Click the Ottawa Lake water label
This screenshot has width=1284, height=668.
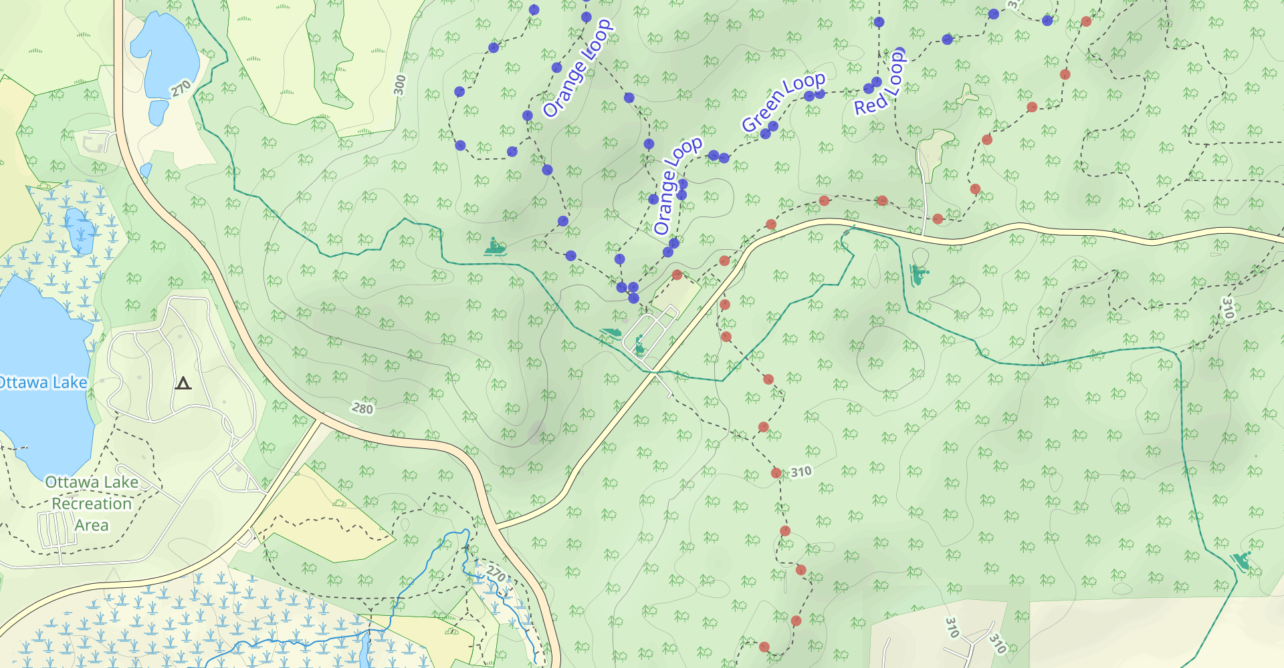(x=43, y=383)
